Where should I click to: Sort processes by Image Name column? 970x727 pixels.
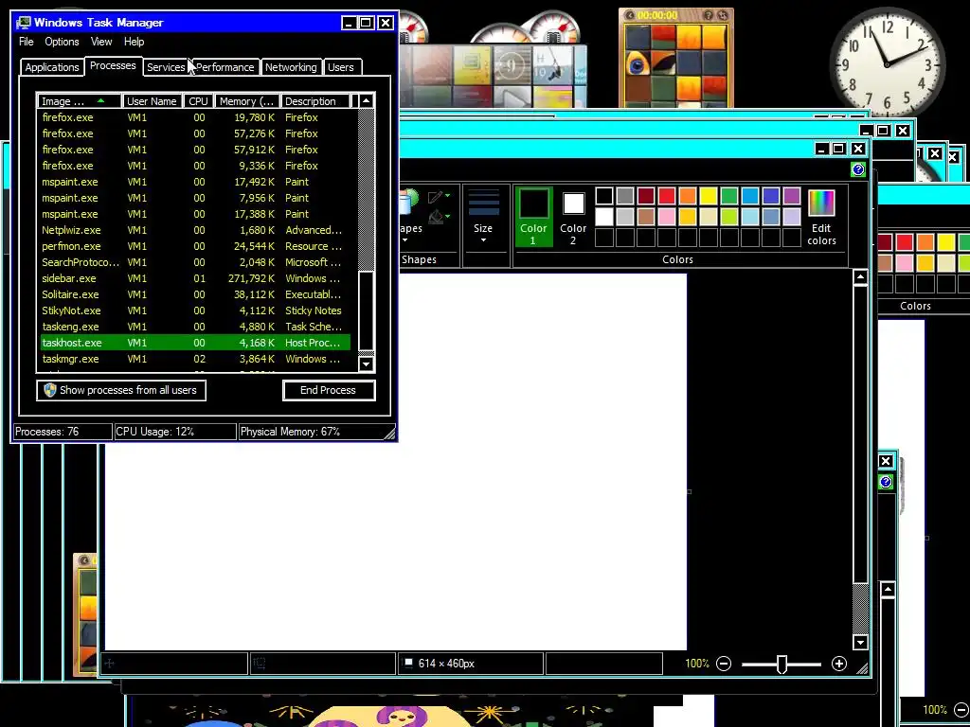(x=80, y=100)
